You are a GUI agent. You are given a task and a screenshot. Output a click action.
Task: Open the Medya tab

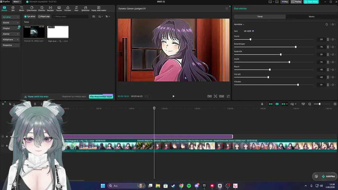(x=4, y=9)
